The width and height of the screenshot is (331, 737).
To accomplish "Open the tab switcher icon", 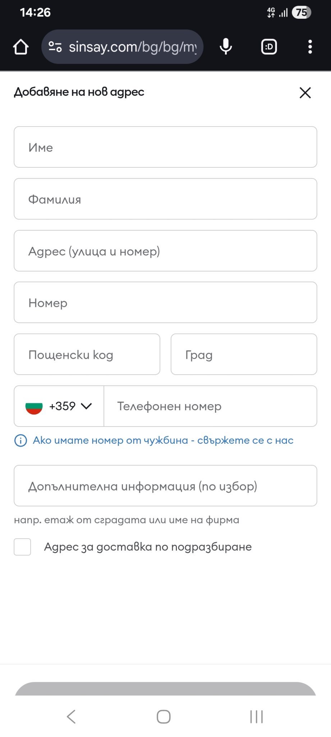I will click(x=269, y=47).
